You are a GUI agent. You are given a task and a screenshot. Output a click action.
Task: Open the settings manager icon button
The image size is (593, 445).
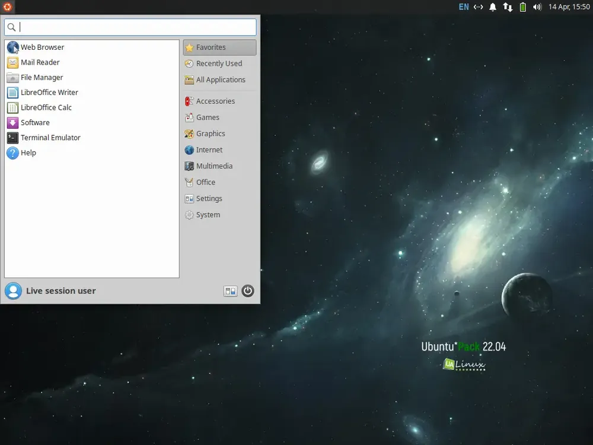pos(230,291)
